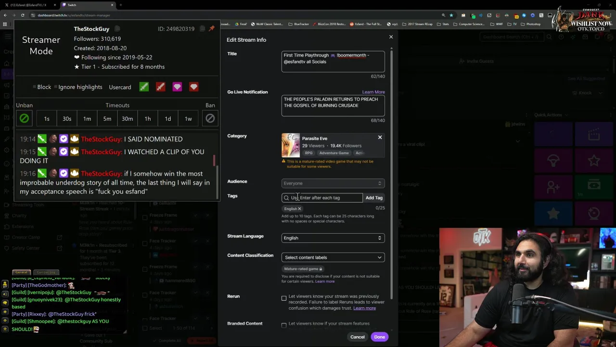This screenshot has height=347, width=616.
Task: Click the Adventure Game category tag
Action: pyautogui.click(x=334, y=153)
